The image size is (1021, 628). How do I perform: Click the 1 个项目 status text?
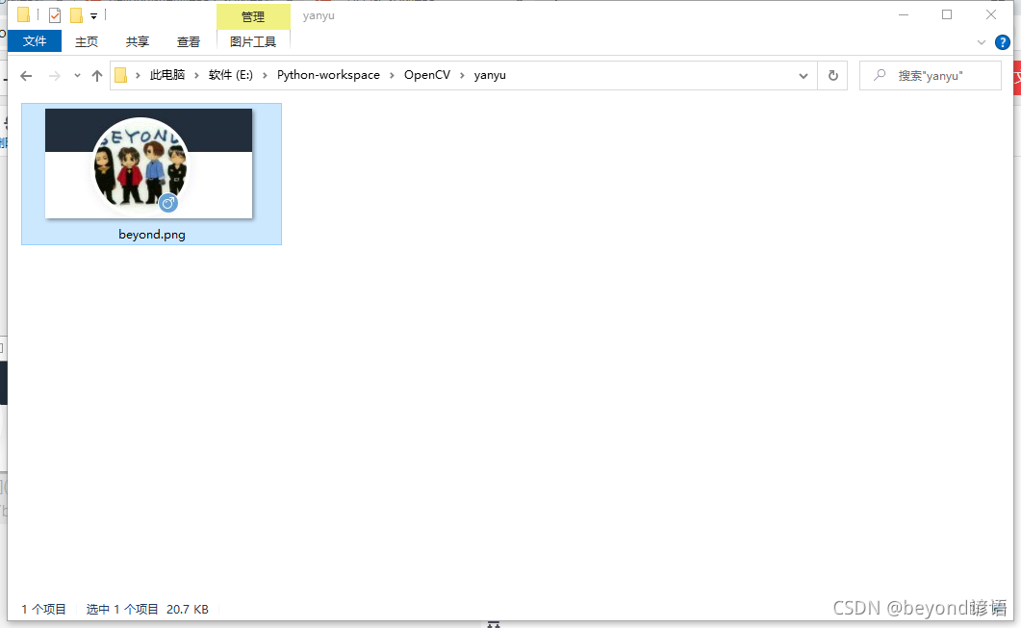43,609
